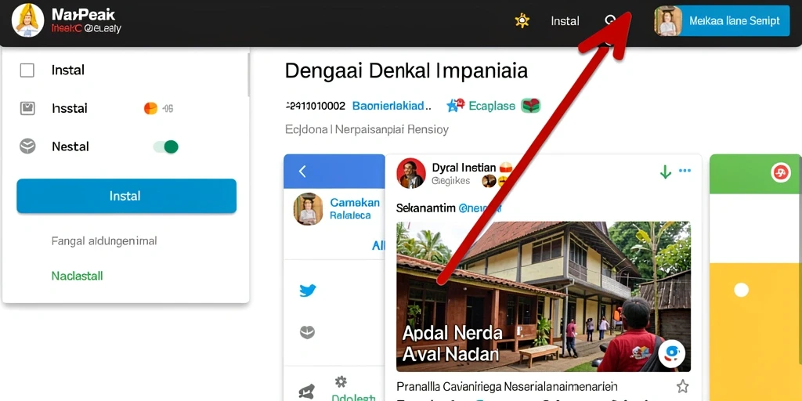
Task: Click the Mekaa lane Senipt button
Action: point(735,21)
